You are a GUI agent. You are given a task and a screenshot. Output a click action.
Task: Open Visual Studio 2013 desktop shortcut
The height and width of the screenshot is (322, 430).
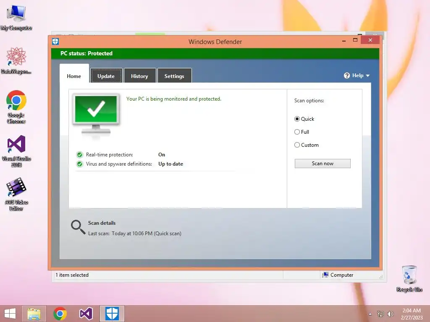pyautogui.click(x=16, y=151)
